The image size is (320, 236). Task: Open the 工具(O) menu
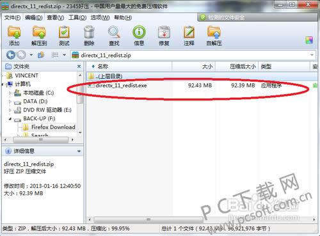(x=77, y=17)
